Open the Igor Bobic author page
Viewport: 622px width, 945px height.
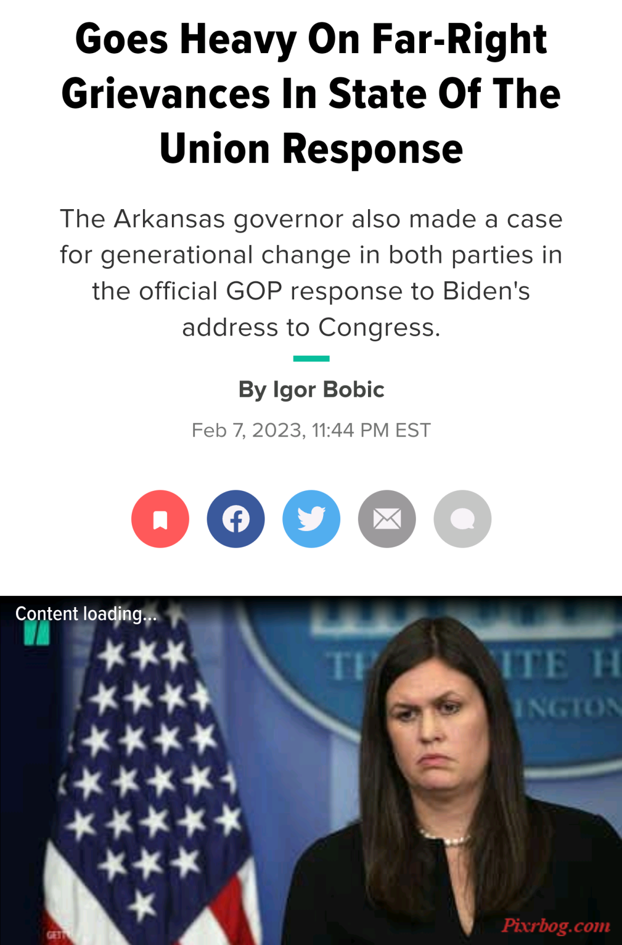click(311, 389)
